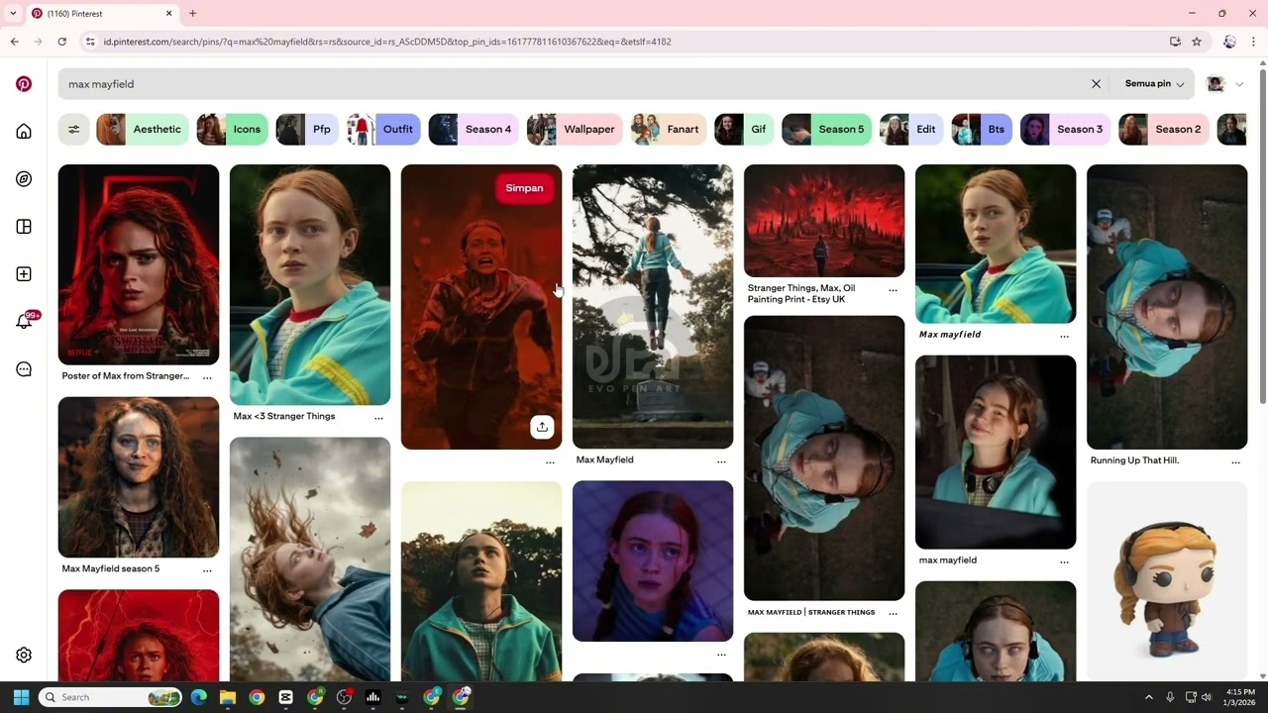Open the Semua pin dropdown
Viewport: 1268px width, 713px height.
click(1154, 84)
